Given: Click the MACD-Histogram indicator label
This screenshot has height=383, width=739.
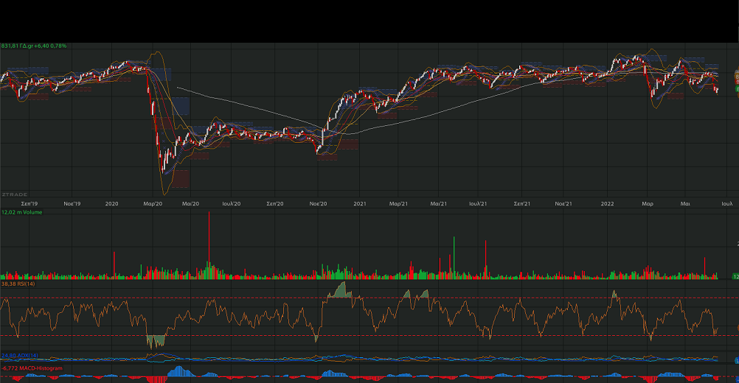Looking at the screenshot, I should 32,368.
